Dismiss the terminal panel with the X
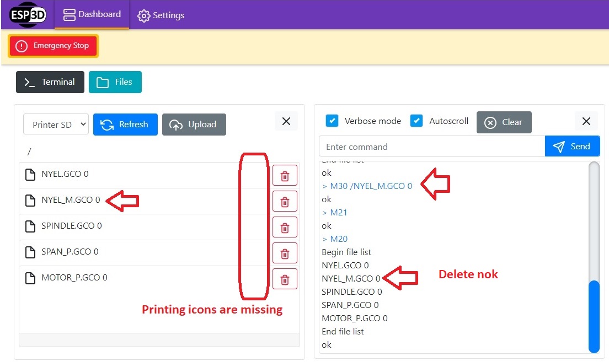 [x=586, y=121]
